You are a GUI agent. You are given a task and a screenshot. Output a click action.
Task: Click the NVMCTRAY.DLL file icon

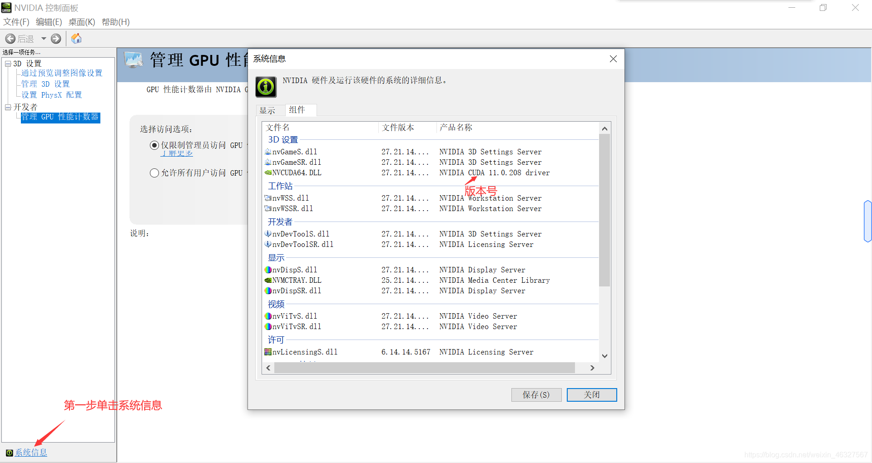[x=268, y=280]
